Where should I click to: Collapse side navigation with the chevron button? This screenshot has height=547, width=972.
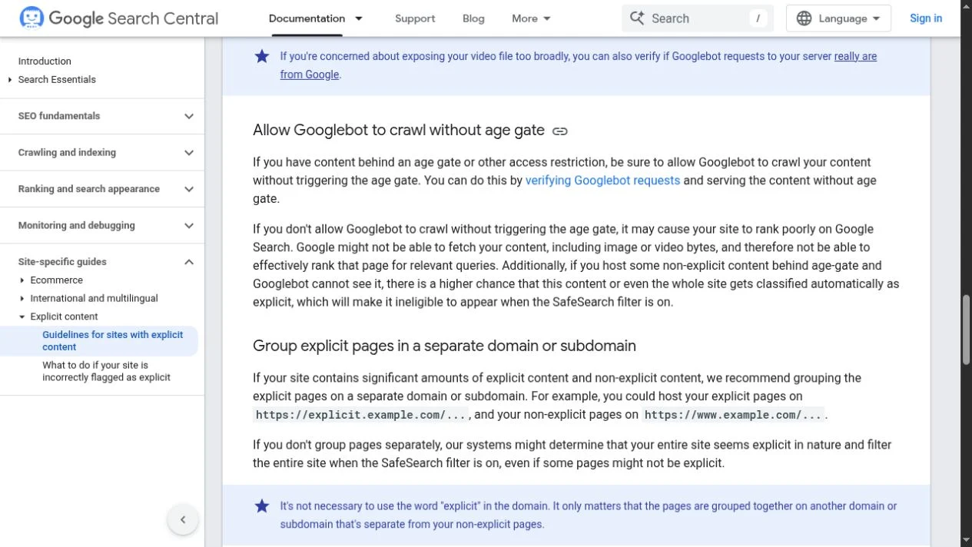[x=183, y=520]
